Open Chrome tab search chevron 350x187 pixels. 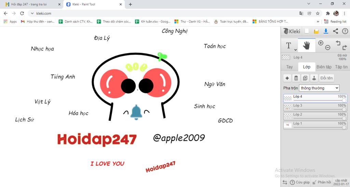(x=309, y=3)
